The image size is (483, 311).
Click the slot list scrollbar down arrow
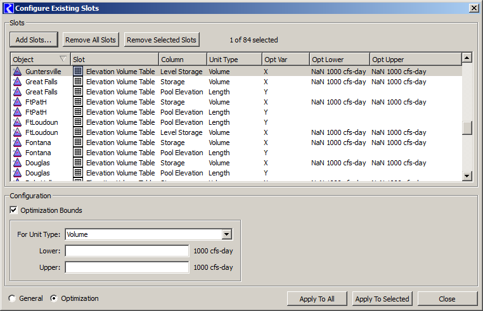click(467, 176)
